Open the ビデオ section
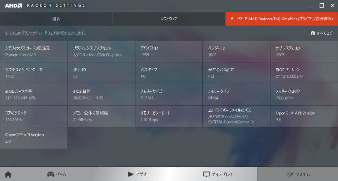The width and height of the screenshot is (338, 181). pos(137,174)
